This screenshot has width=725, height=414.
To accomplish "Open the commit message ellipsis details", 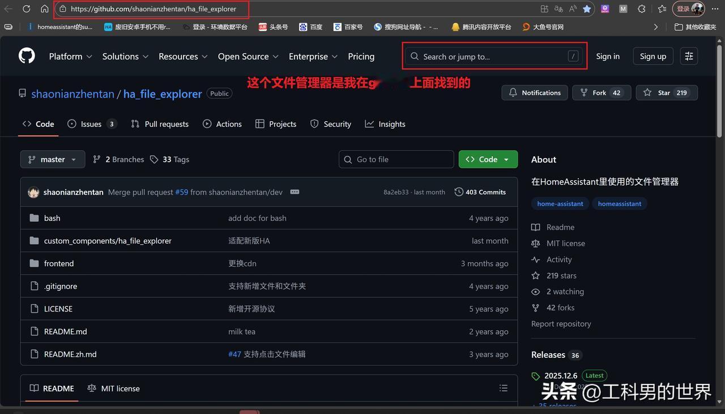I will point(295,192).
